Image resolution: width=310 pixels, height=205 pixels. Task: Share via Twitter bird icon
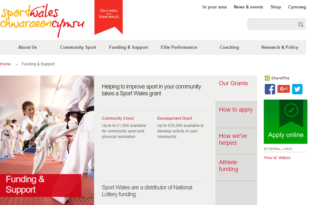point(297,89)
